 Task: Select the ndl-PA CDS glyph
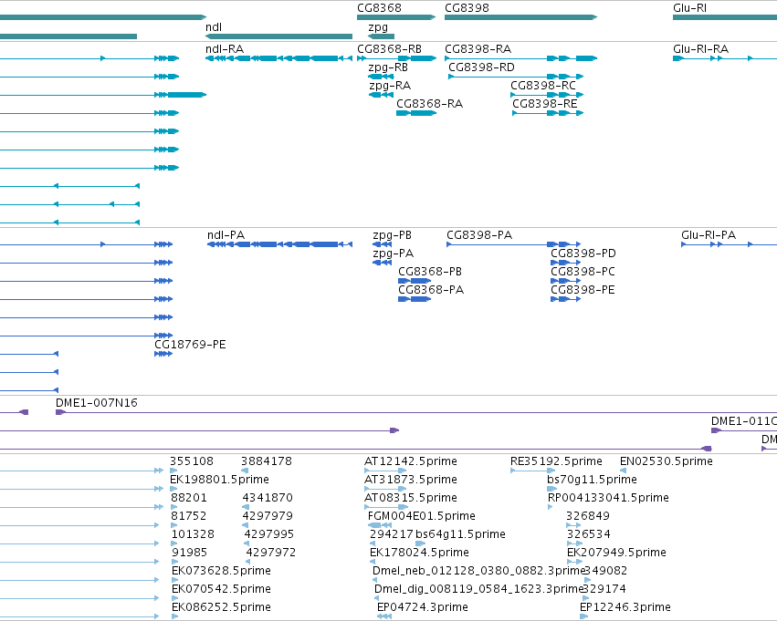point(280,244)
